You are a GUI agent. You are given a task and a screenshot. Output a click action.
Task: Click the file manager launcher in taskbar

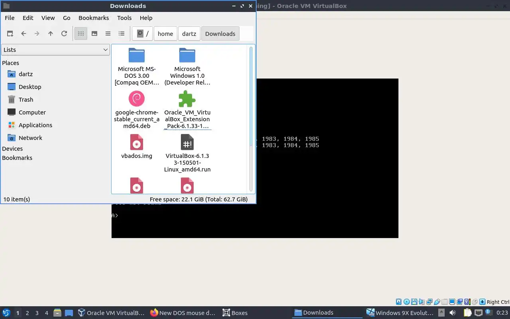pos(57,313)
